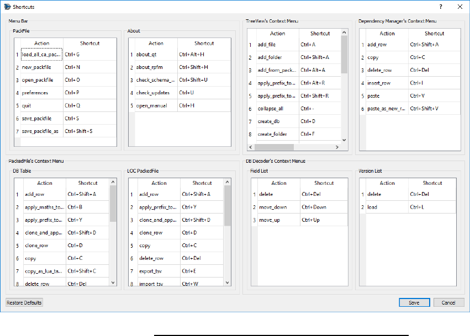Screen dimensions: 470x336
Task: Select the load_all_ca_pac... action cell
Action: pos(41,54)
